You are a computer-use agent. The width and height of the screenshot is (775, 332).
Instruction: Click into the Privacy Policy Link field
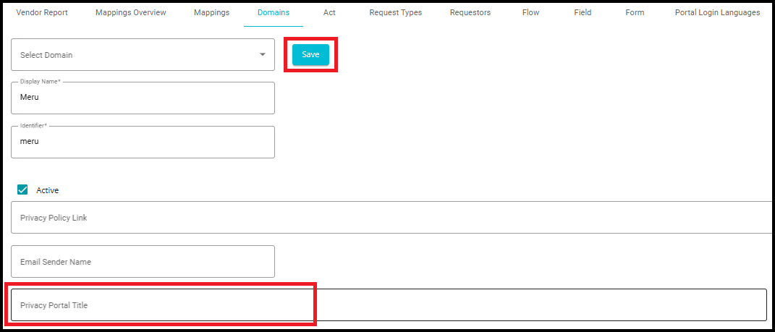391,218
